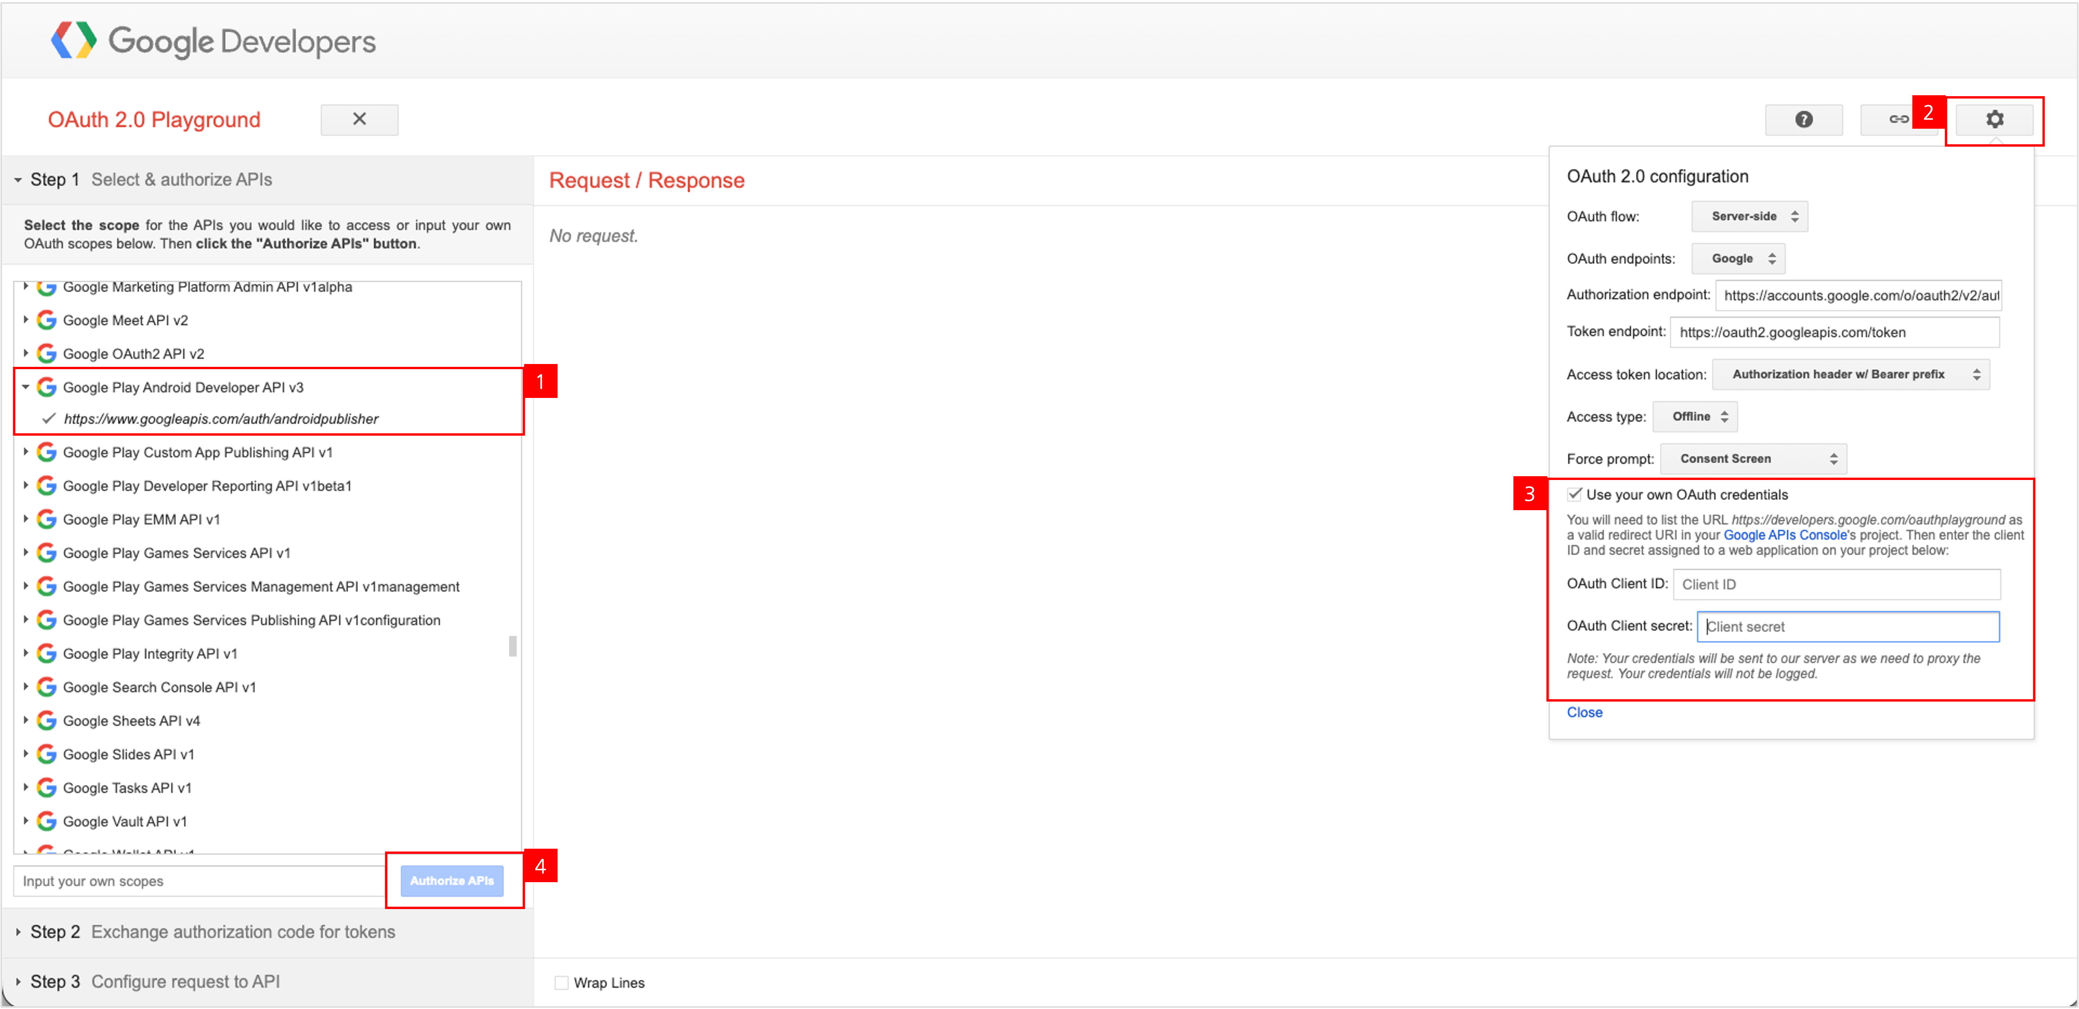Click Google icon of Google Slides API v1
The width and height of the screenshot is (2079, 1009).
(47, 755)
